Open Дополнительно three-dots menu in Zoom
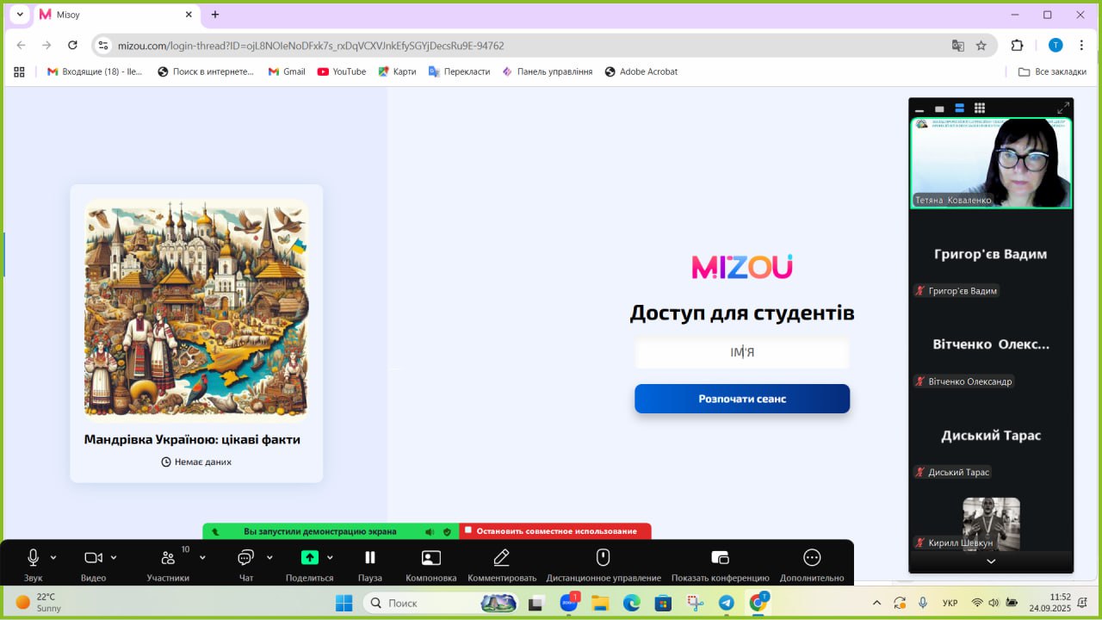1102x620 pixels. [811, 558]
